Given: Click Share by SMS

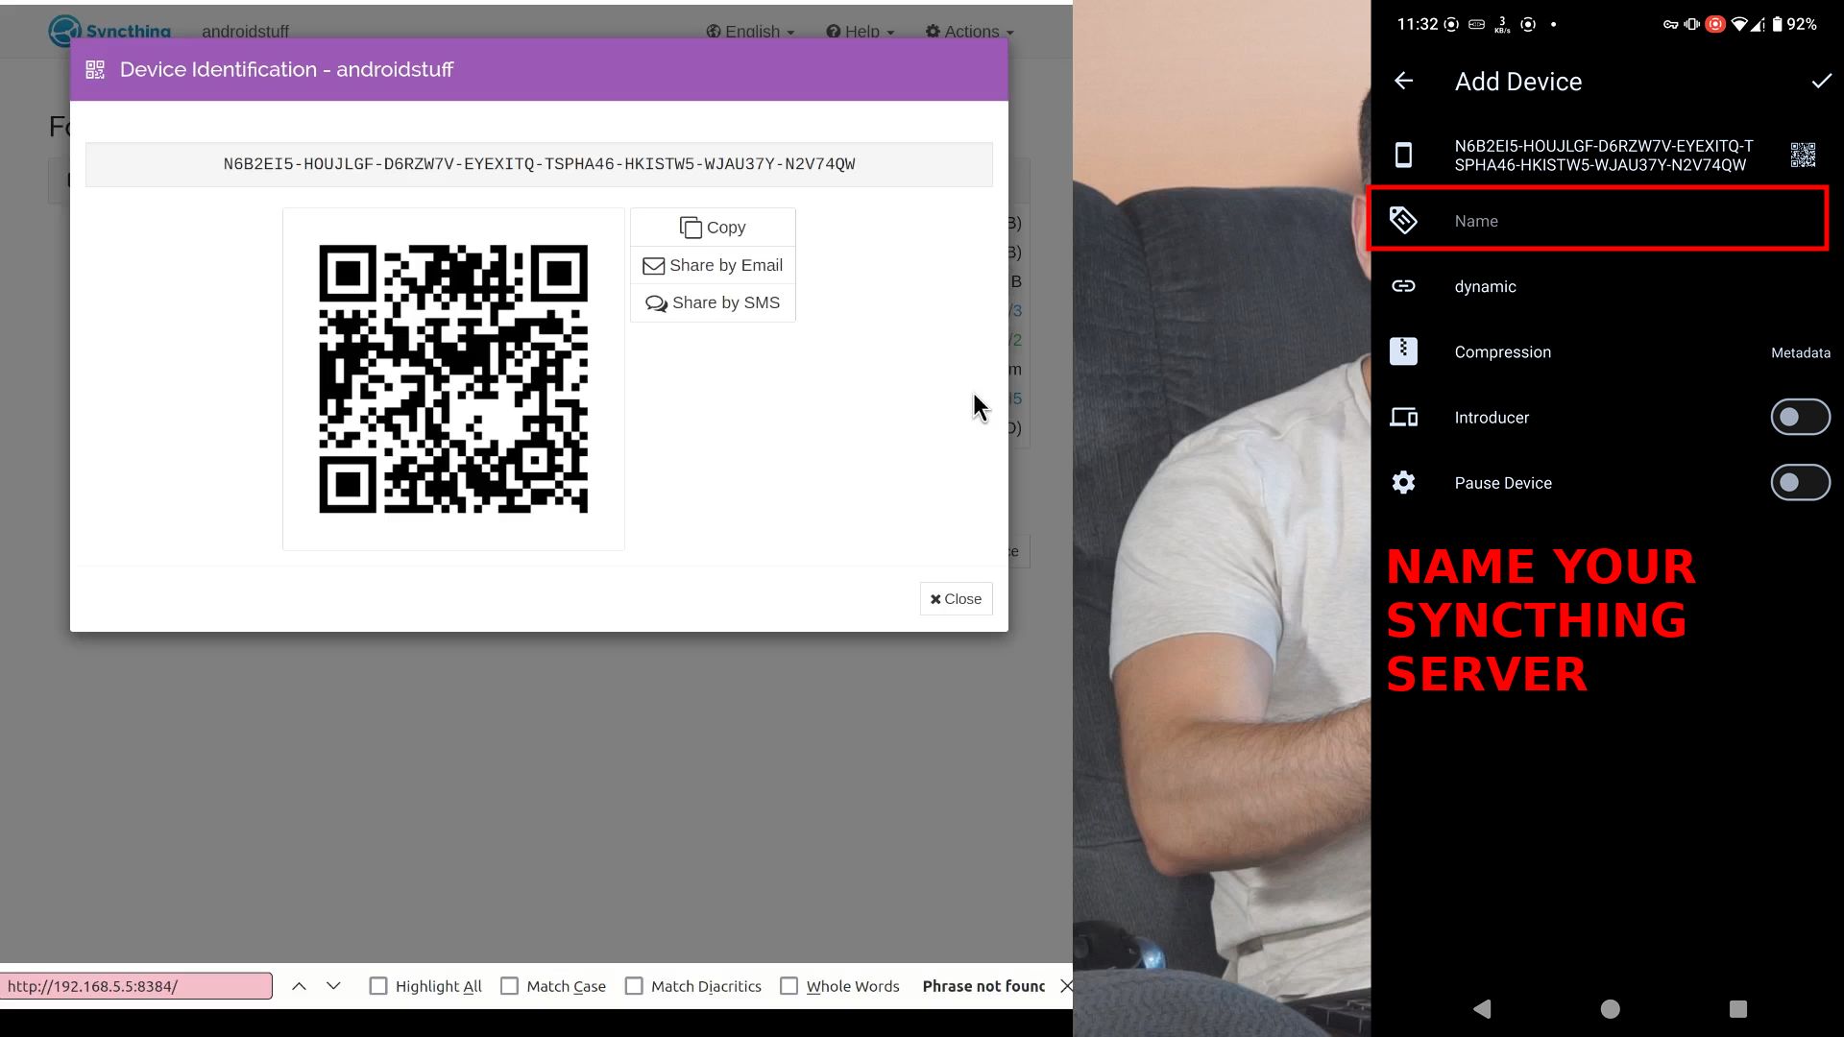Looking at the screenshot, I should click(713, 302).
